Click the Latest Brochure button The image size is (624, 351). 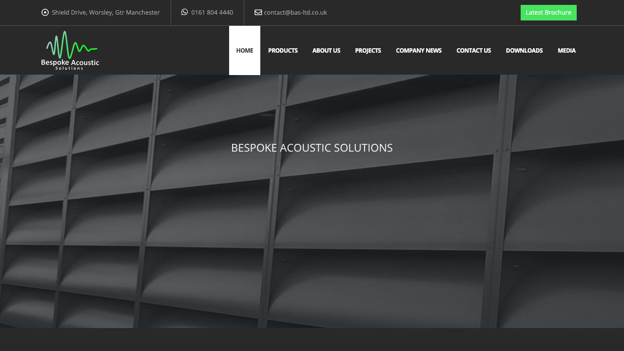pyautogui.click(x=548, y=12)
